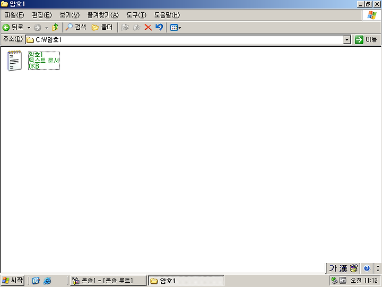This screenshot has width=382, height=287.
Task: Click the language bar help icon
Action: (x=367, y=268)
